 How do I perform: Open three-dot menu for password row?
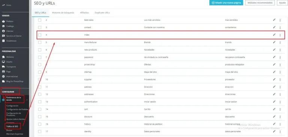tap(280, 57)
